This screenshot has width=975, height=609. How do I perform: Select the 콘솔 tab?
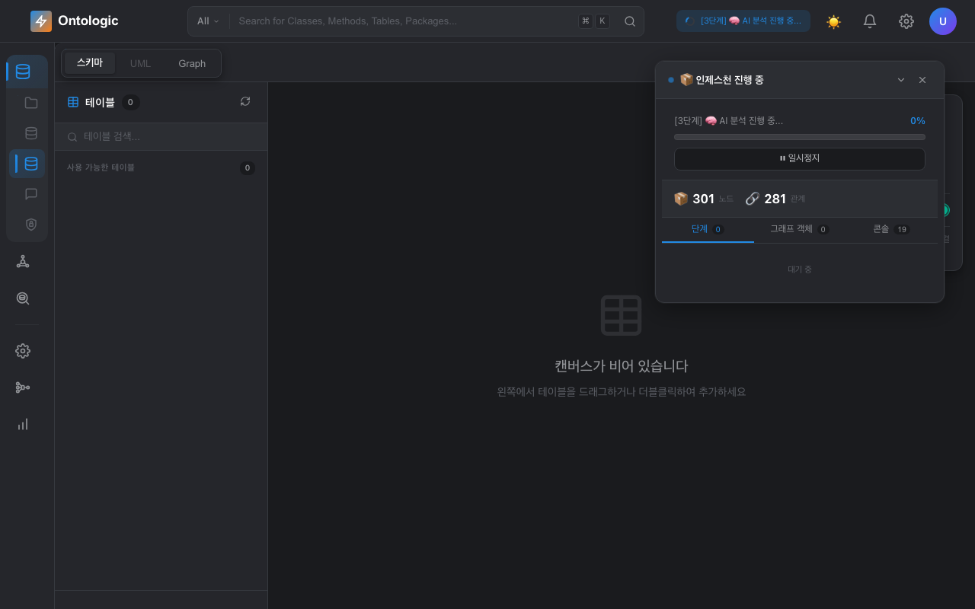point(891,229)
